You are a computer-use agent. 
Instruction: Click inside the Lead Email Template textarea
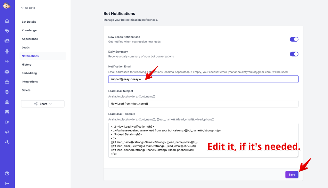click(203, 140)
